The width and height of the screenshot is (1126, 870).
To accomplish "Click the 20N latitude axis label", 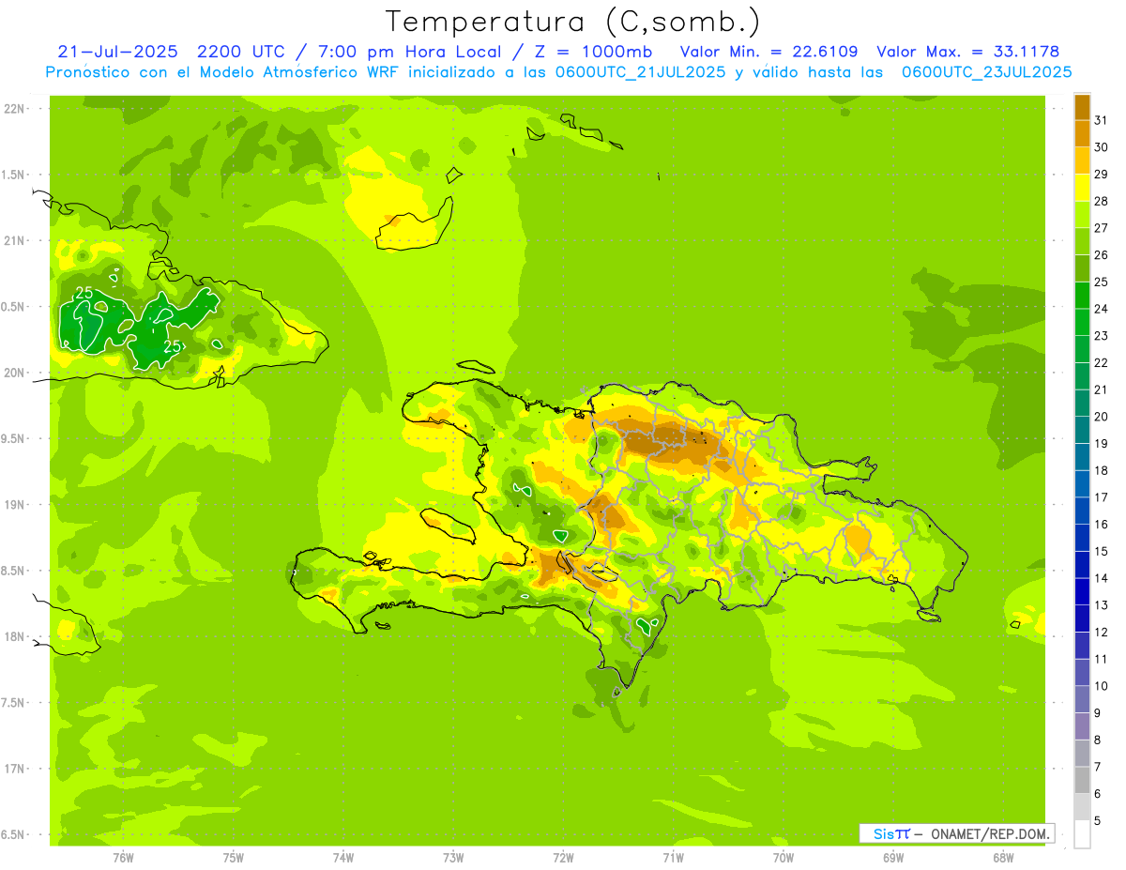I will (16, 373).
